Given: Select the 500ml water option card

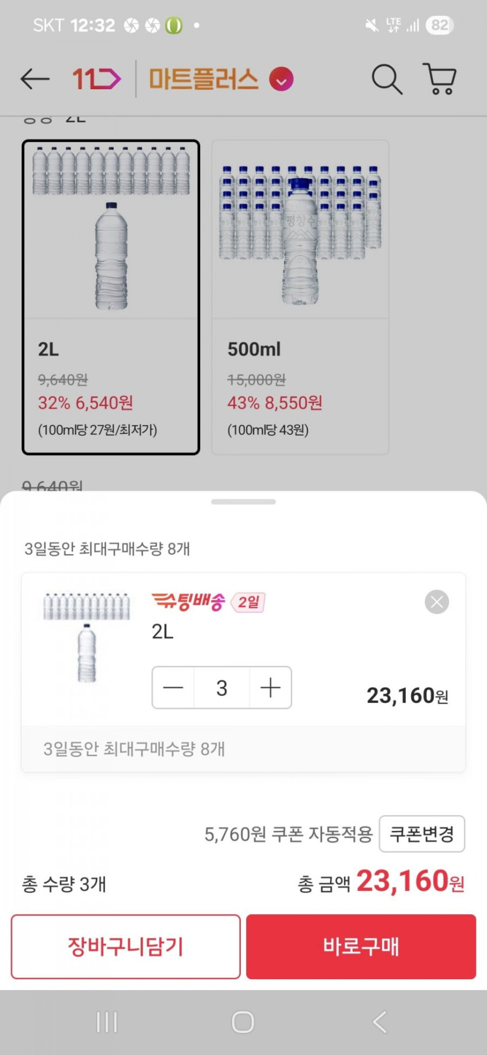Looking at the screenshot, I should (300, 297).
